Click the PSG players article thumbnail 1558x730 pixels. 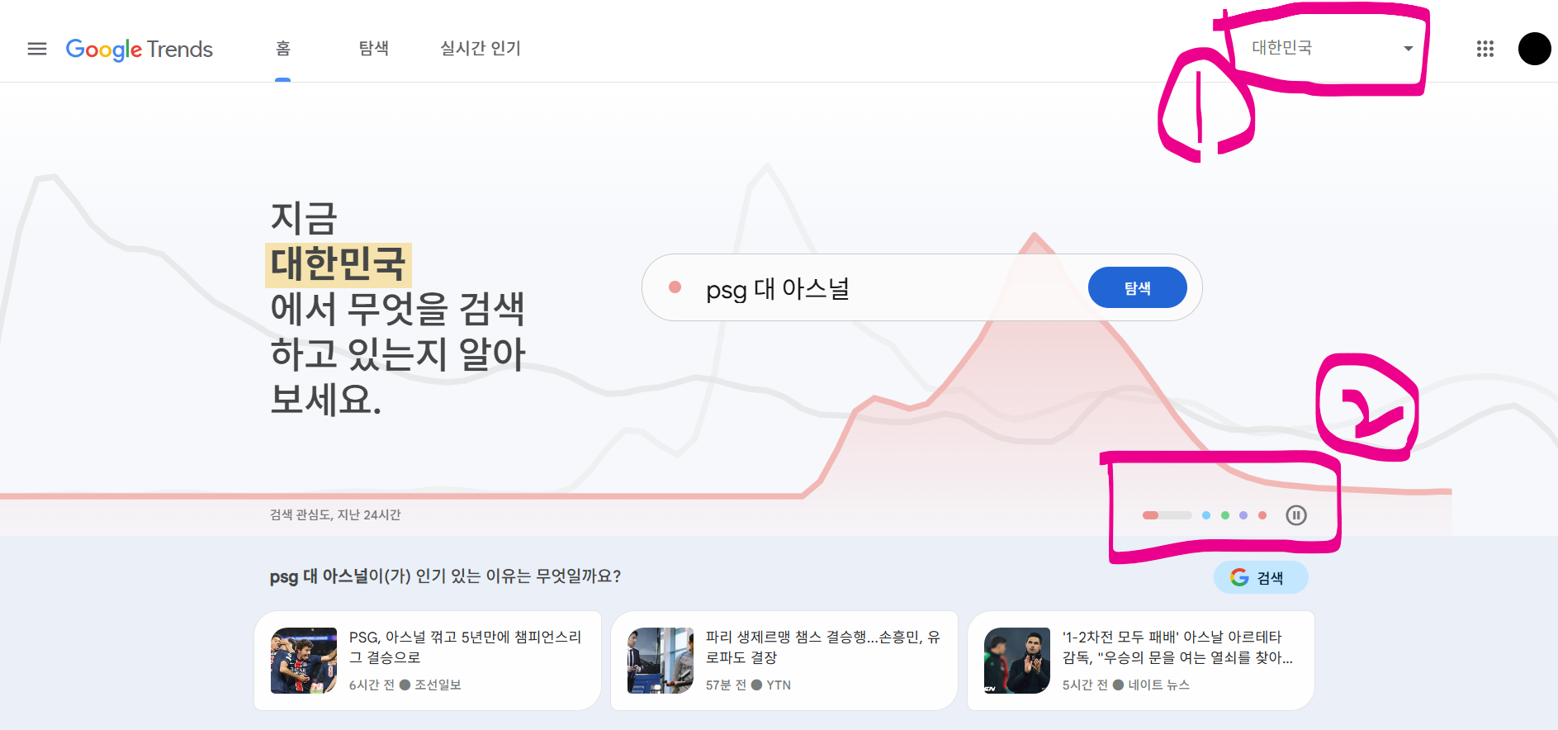304,661
